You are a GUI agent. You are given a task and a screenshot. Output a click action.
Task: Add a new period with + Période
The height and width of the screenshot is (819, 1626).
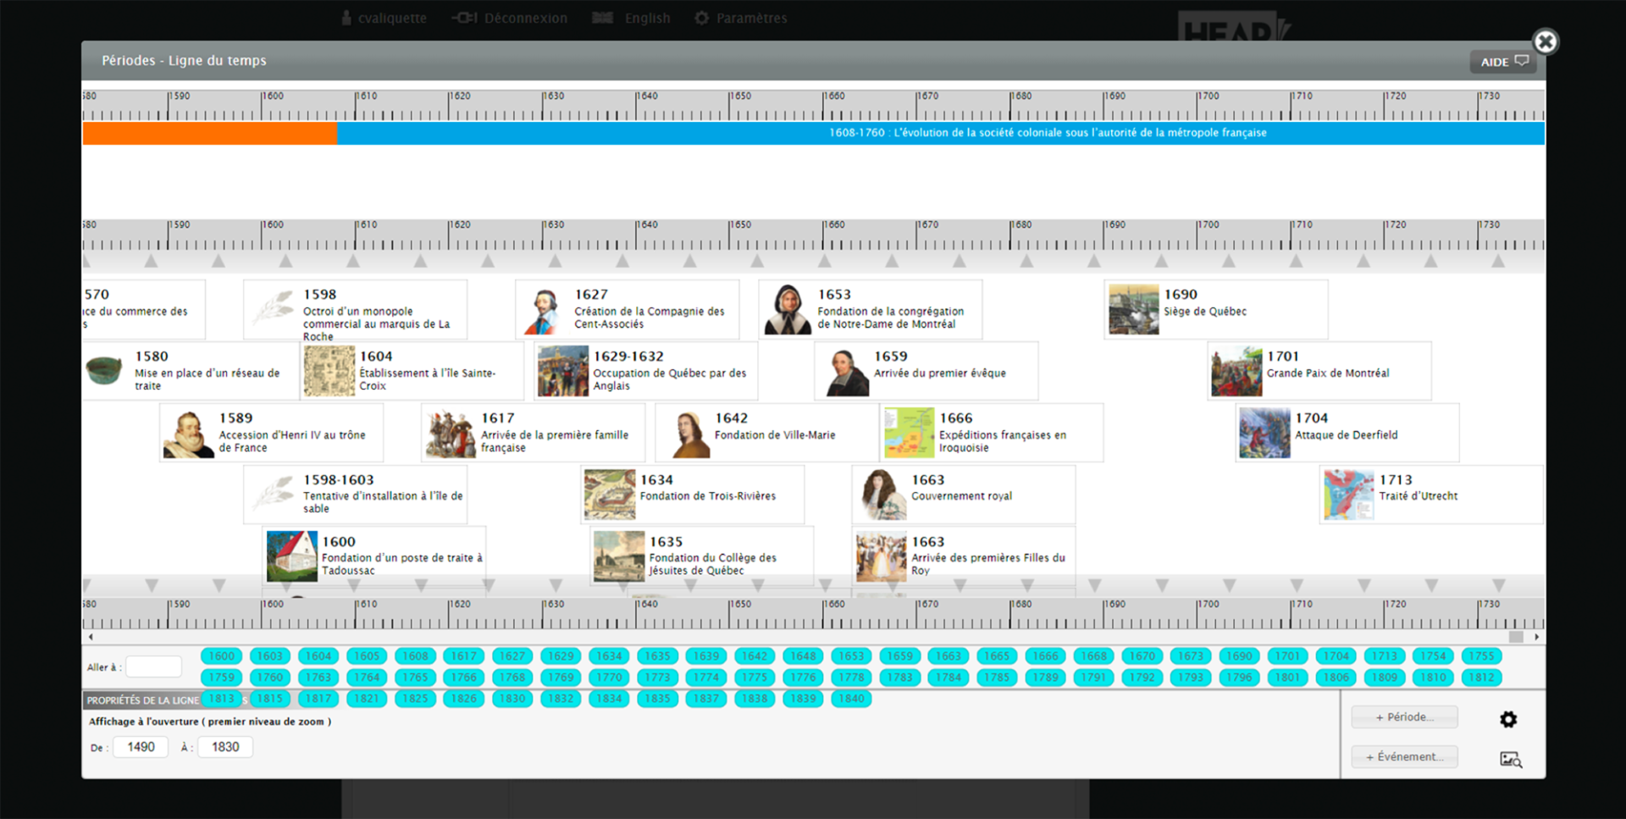(1404, 717)
